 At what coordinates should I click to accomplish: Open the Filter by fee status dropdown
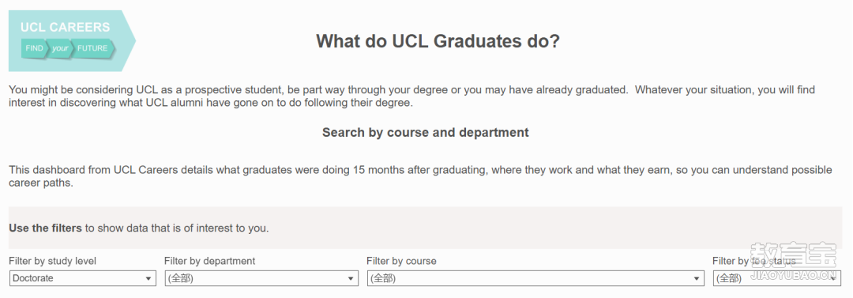(777, 278)
